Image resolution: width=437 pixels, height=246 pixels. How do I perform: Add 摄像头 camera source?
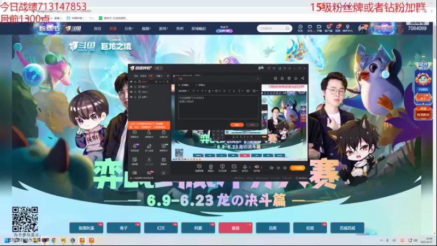(x=211, y=168)
